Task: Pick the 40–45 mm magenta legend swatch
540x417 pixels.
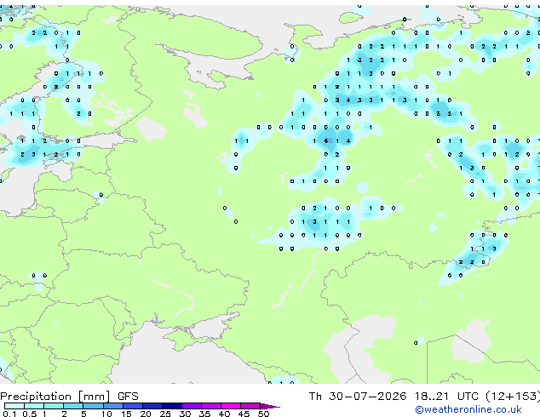Action: pyautogui.click(x=231, y=406)
